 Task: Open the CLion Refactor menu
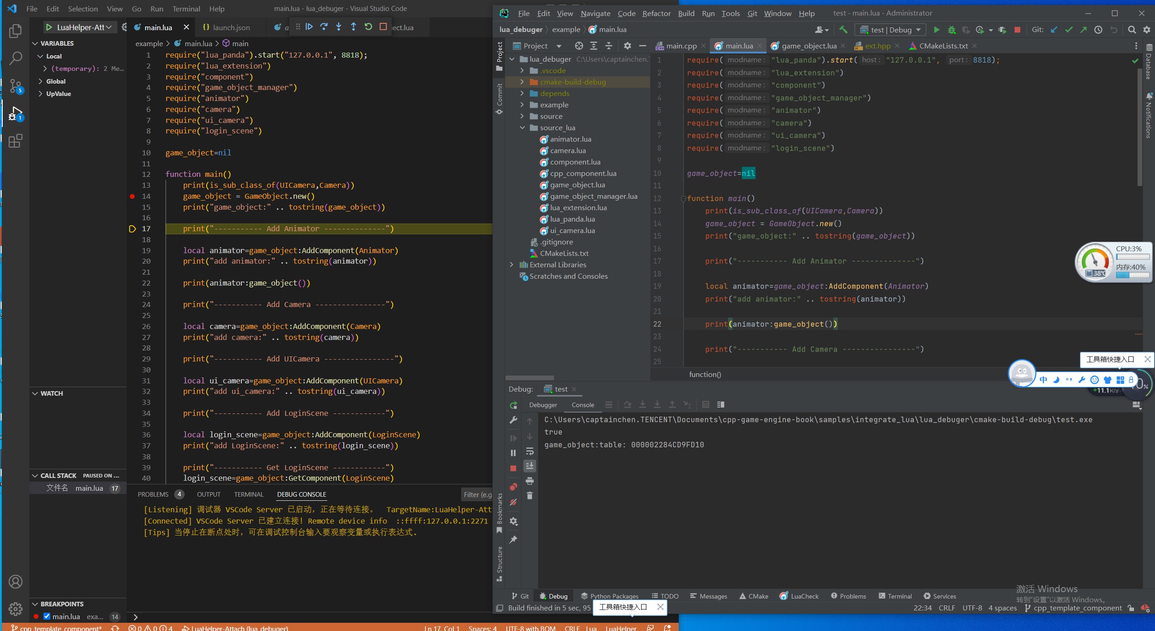(656, 13)
